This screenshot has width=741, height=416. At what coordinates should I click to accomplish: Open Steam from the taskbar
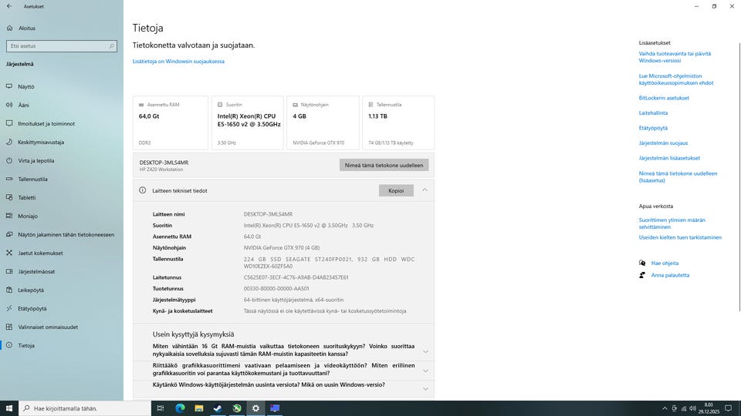[x=218, y=408]
